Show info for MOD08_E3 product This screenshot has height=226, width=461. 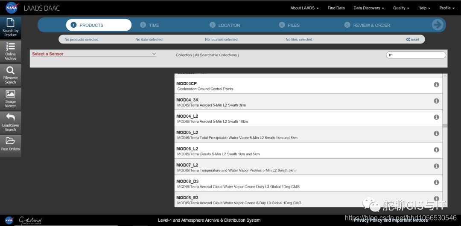coord(436,199)
